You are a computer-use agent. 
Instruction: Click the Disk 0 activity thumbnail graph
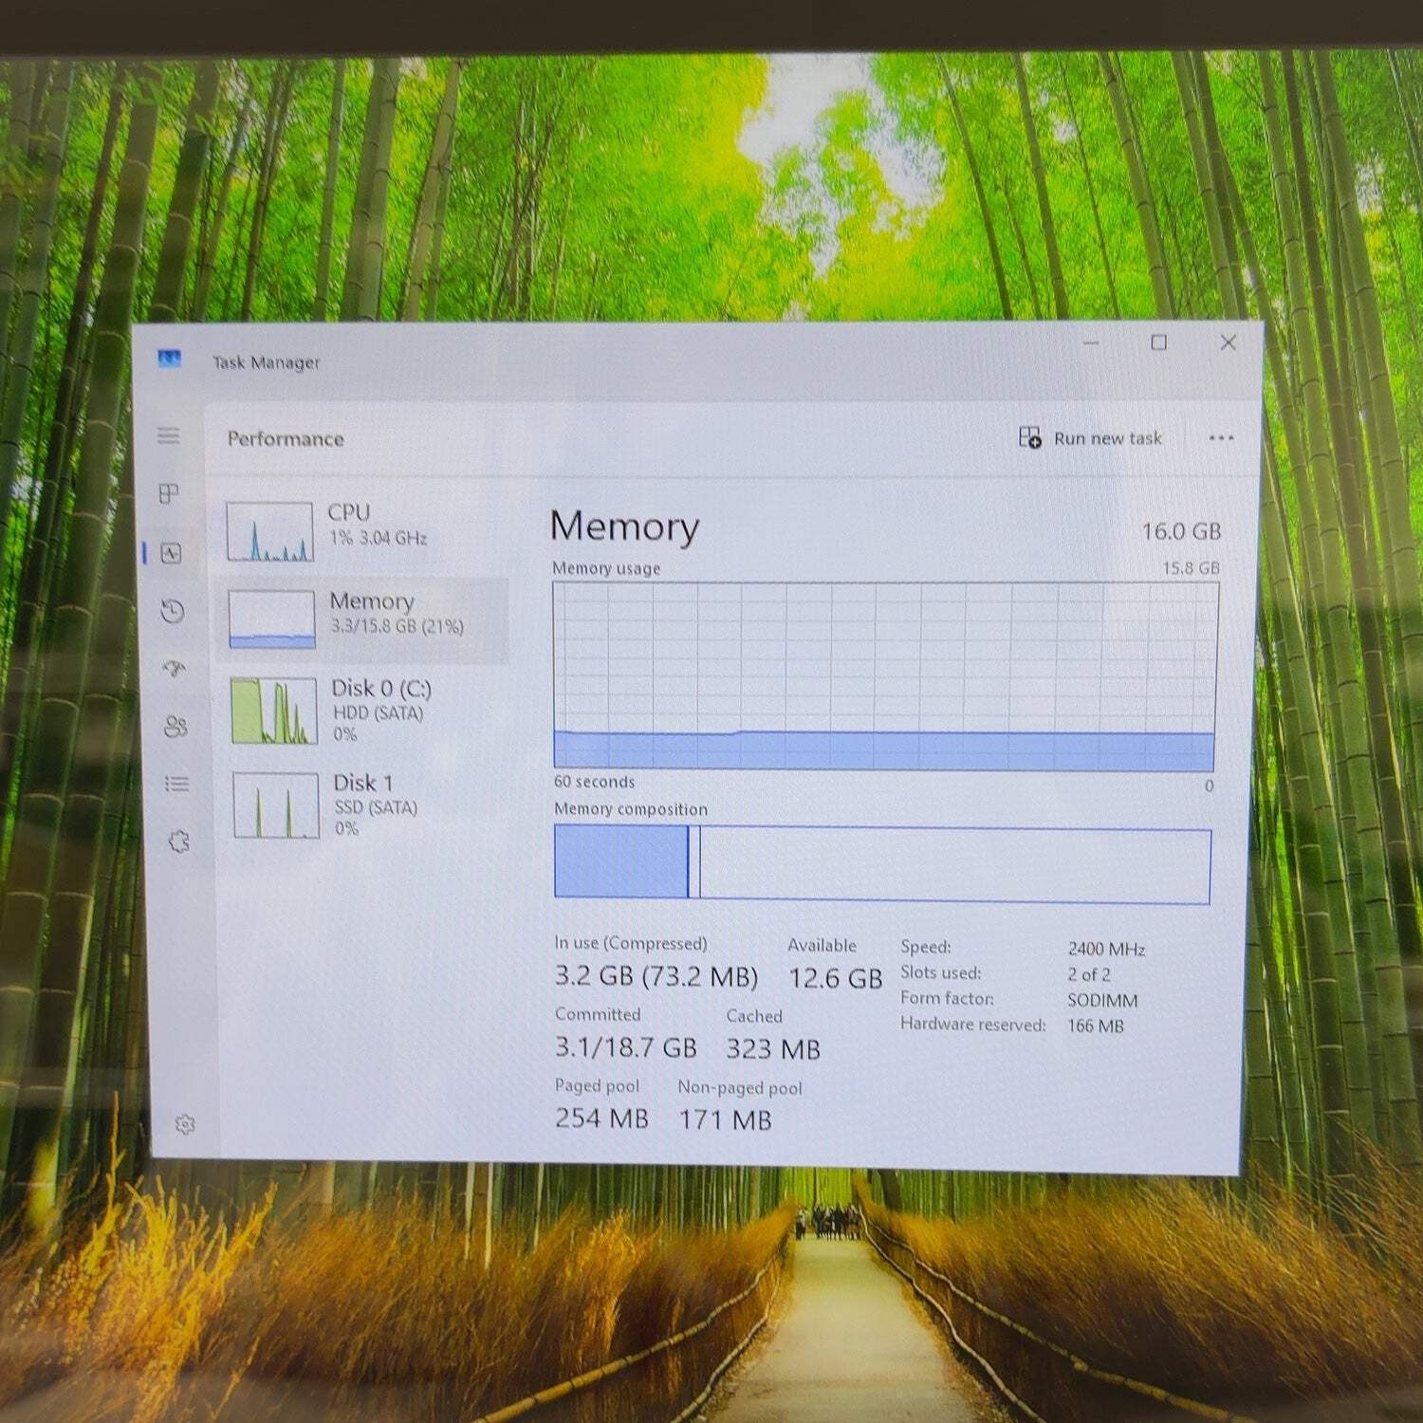click(274, 711)
